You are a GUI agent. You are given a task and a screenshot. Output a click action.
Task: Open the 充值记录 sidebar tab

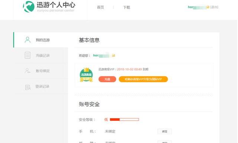(41, 56)
